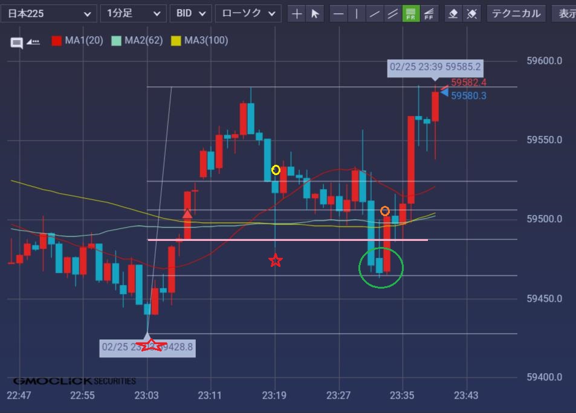Select the Fibonacci fan FF tool

pos(429,13)
